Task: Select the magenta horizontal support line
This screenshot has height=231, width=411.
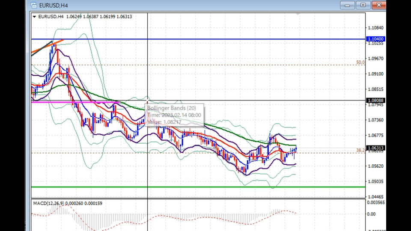Action: [75, 102]
